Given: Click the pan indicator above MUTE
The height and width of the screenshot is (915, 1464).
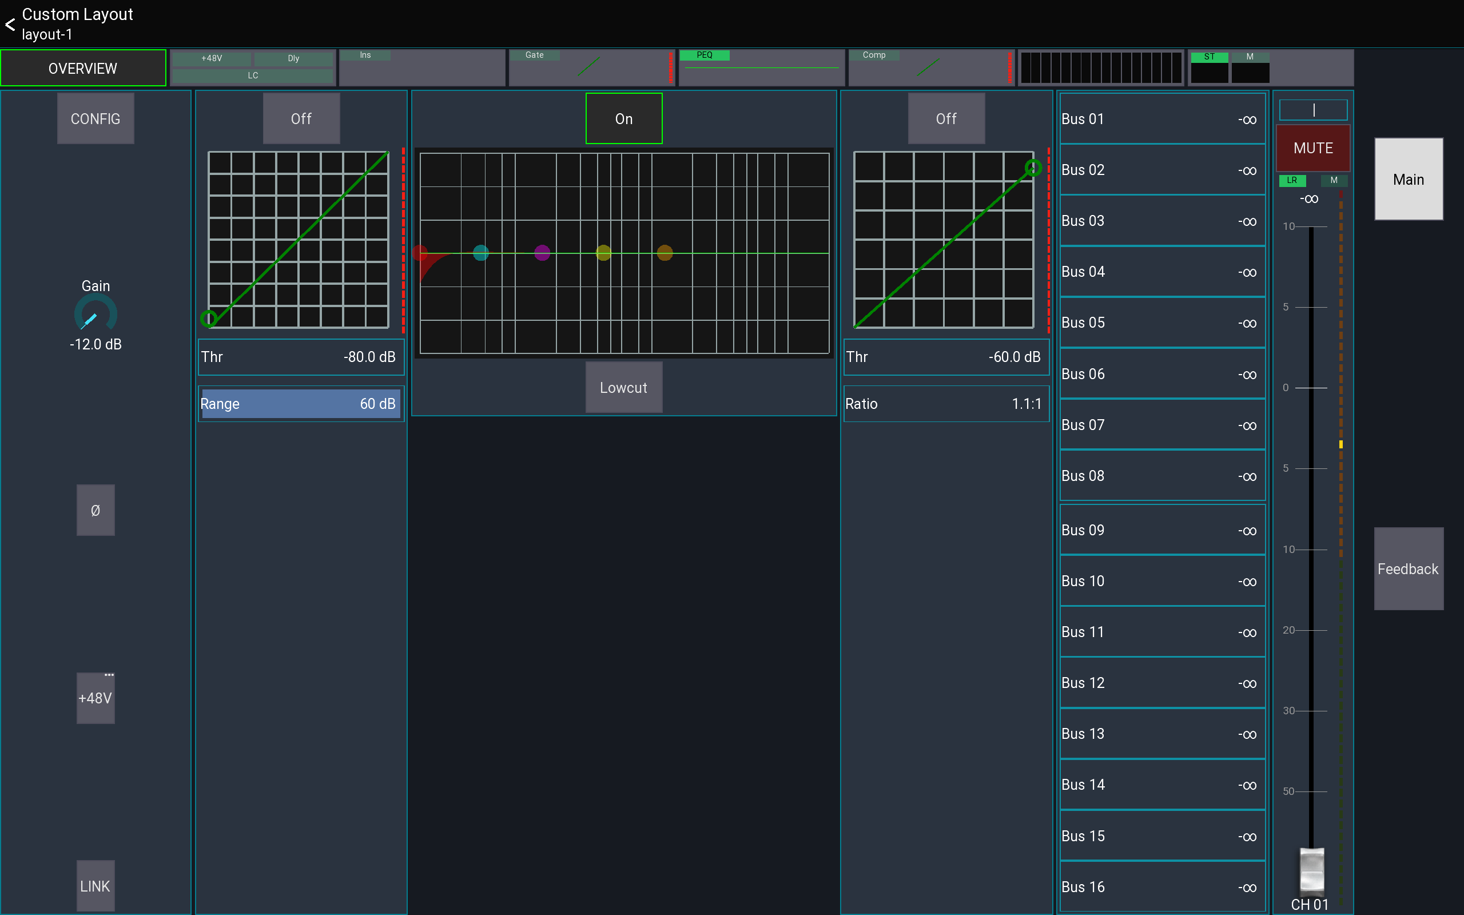Looking at the screenshot, I should coord(1314,110).
